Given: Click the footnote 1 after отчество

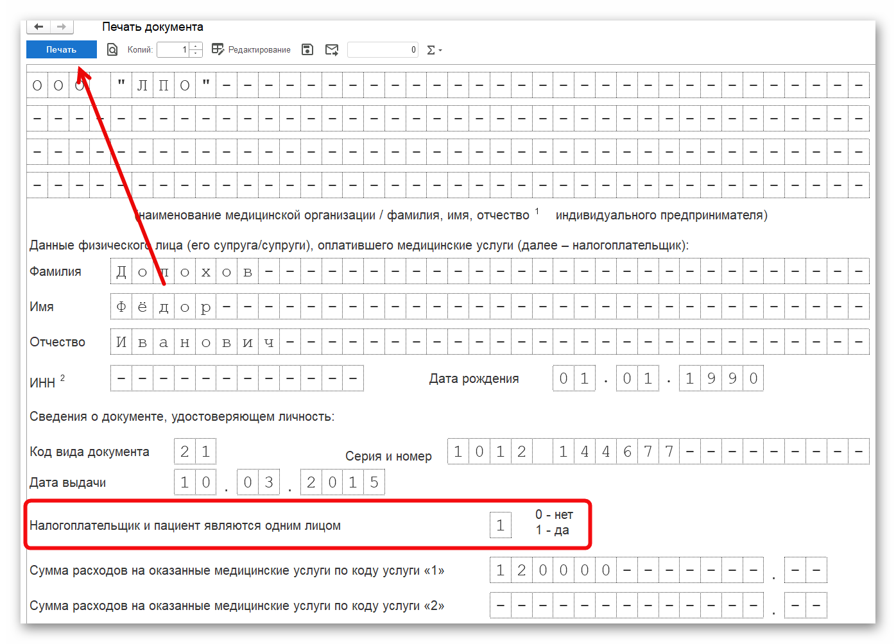Looking at the screenshot, I should point(537,211).
